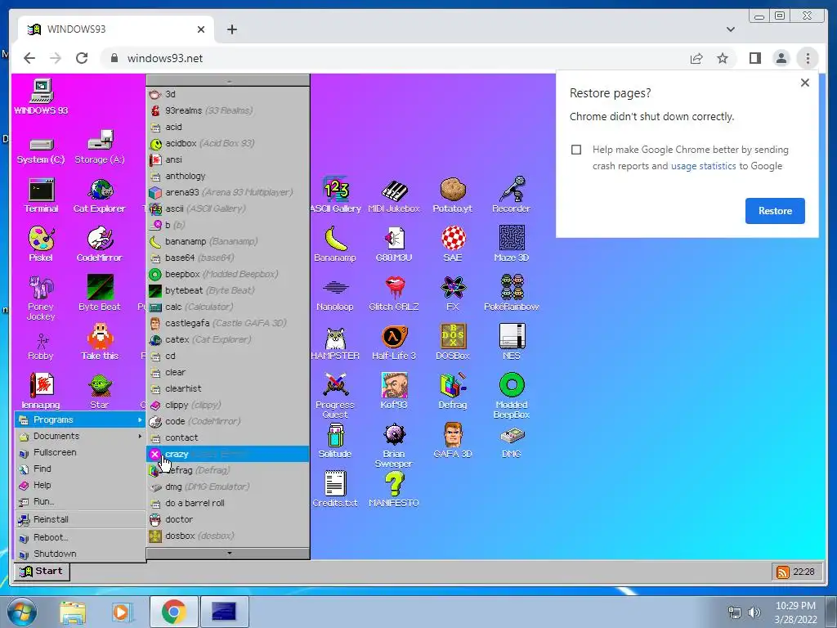Open File Explorer in the Windows taskbar
This screenshot has width=837, height=628.
tap(72, 612)
